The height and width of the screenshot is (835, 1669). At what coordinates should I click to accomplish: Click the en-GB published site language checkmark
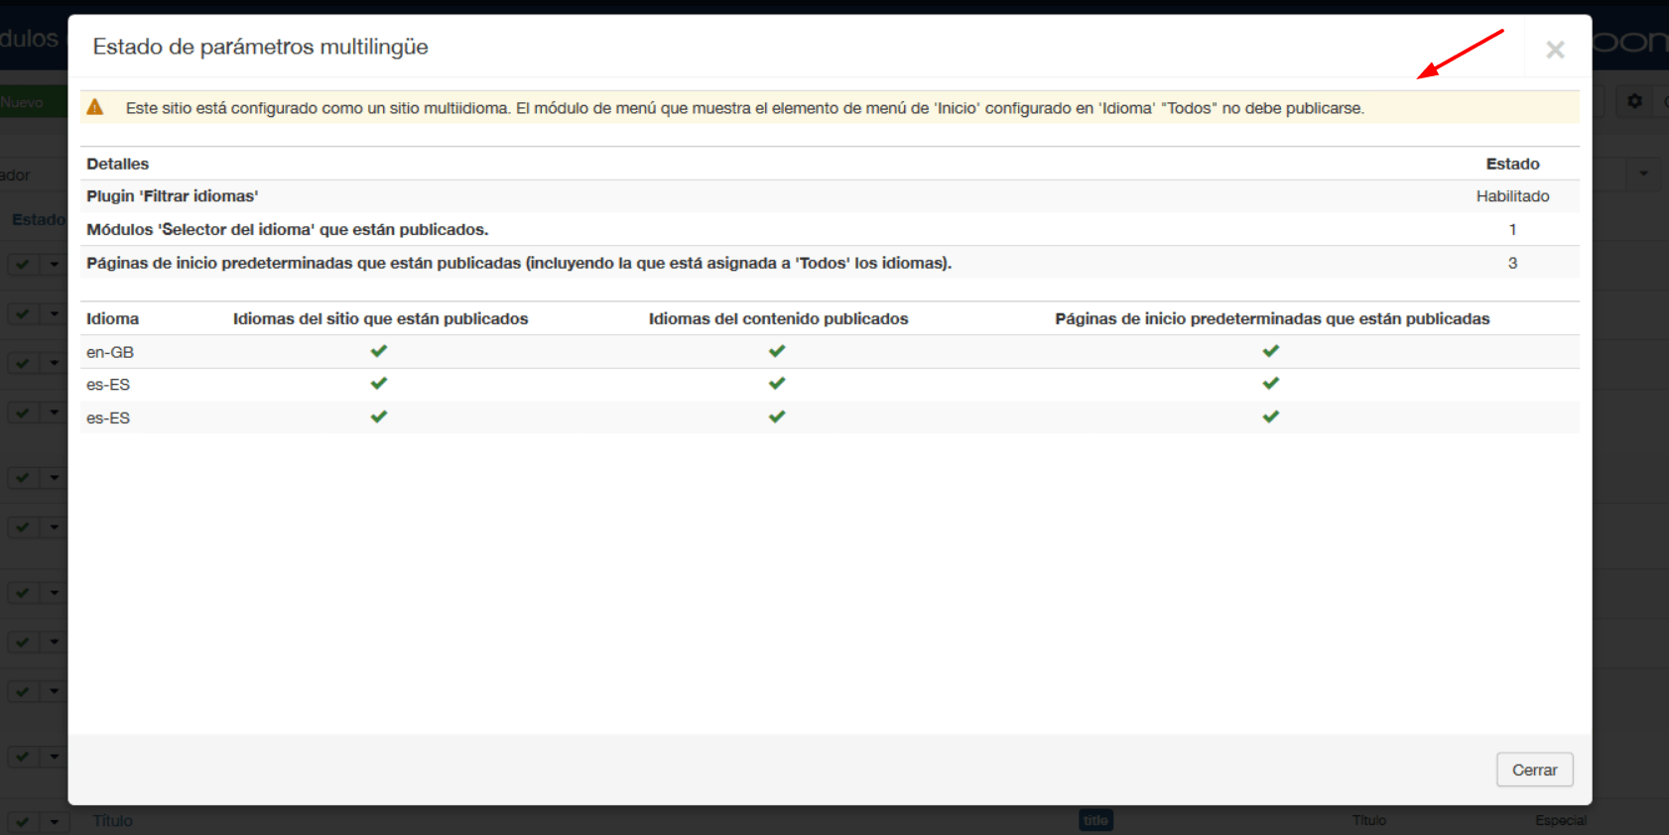tap(379, 351)
